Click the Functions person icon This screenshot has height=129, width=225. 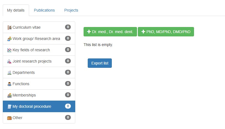tap(9, 84)
